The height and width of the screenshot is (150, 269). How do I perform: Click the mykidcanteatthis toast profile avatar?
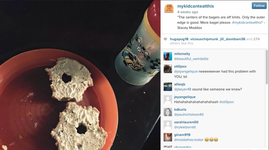[x=169, y=9]
